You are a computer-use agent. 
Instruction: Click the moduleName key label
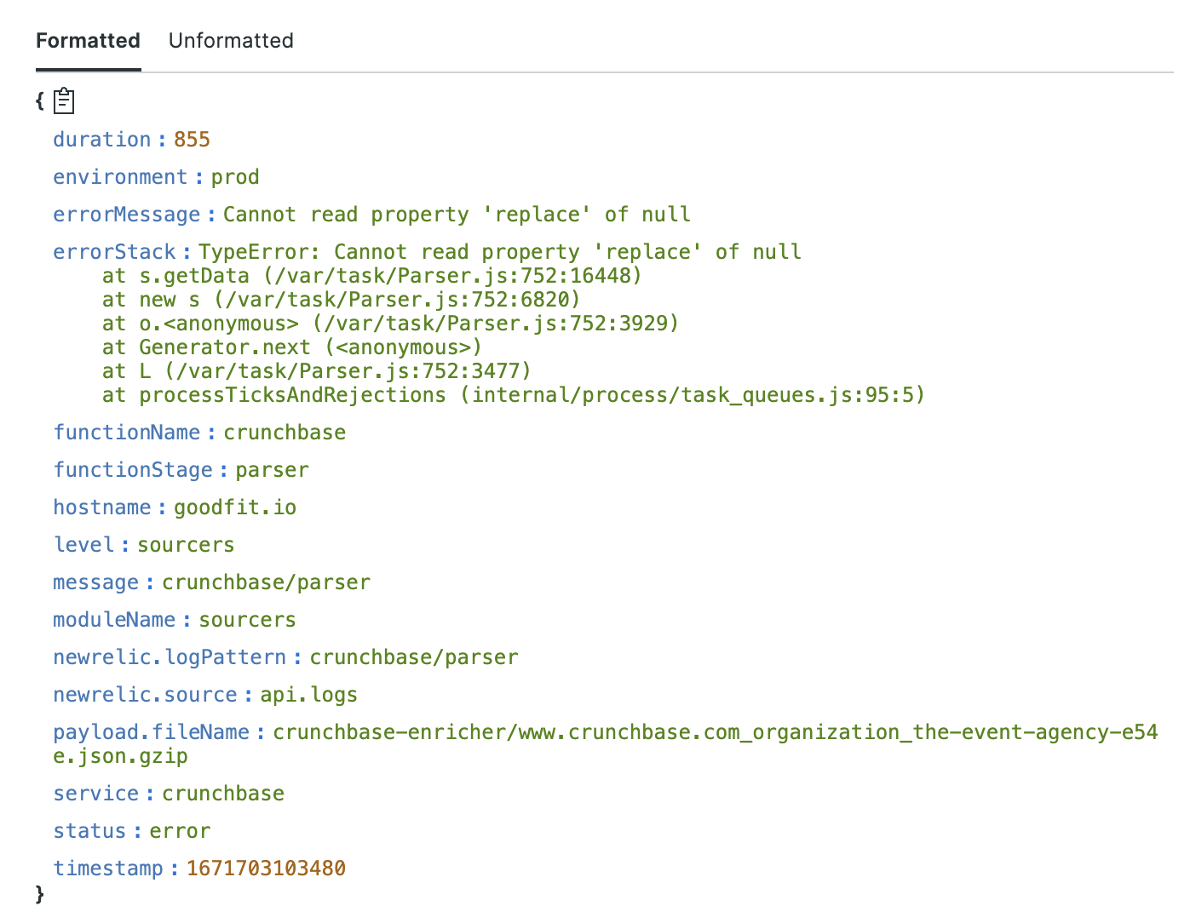coord(114,620)
